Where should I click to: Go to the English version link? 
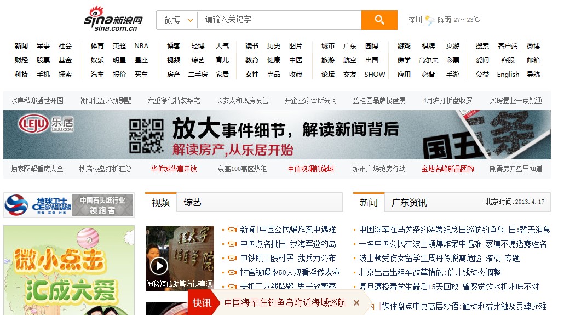pyautogui.click(x=508, y=75)
